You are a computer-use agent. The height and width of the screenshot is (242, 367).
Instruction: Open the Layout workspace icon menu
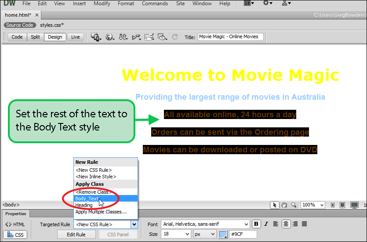[249, 3]
